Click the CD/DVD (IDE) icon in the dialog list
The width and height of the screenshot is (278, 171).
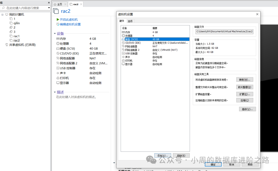[x=123, y=43]
